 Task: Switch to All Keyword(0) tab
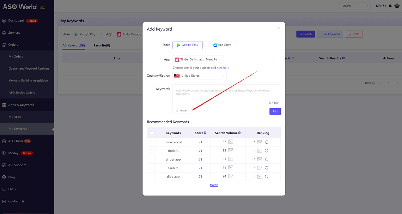[74, 45]
